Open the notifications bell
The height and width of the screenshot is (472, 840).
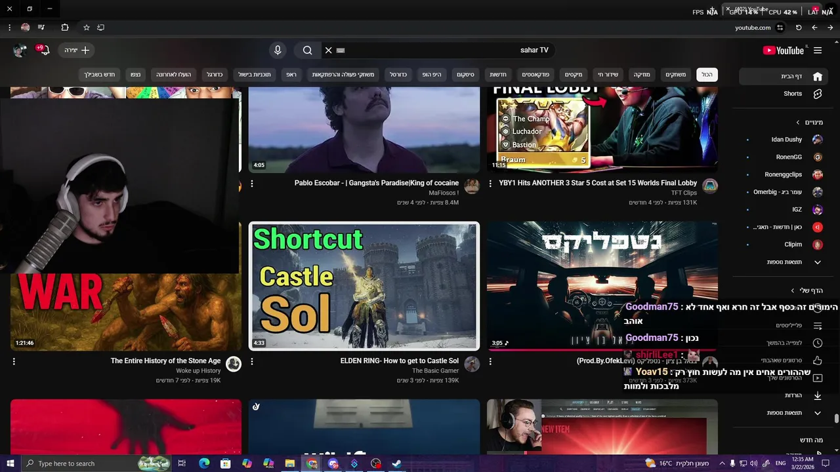45,50
